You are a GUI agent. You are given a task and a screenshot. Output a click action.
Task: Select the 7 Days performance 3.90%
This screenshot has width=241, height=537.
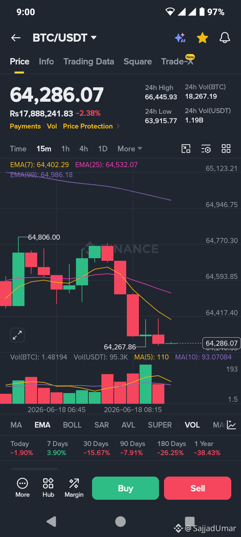[57, 453]
